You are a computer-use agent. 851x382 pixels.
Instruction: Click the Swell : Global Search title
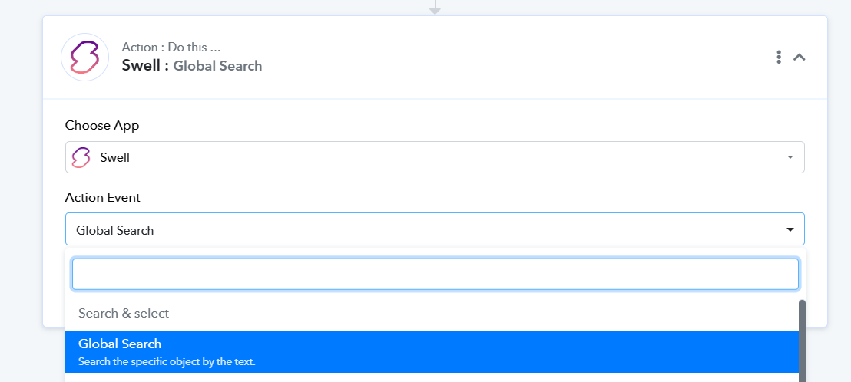[191, 66]
